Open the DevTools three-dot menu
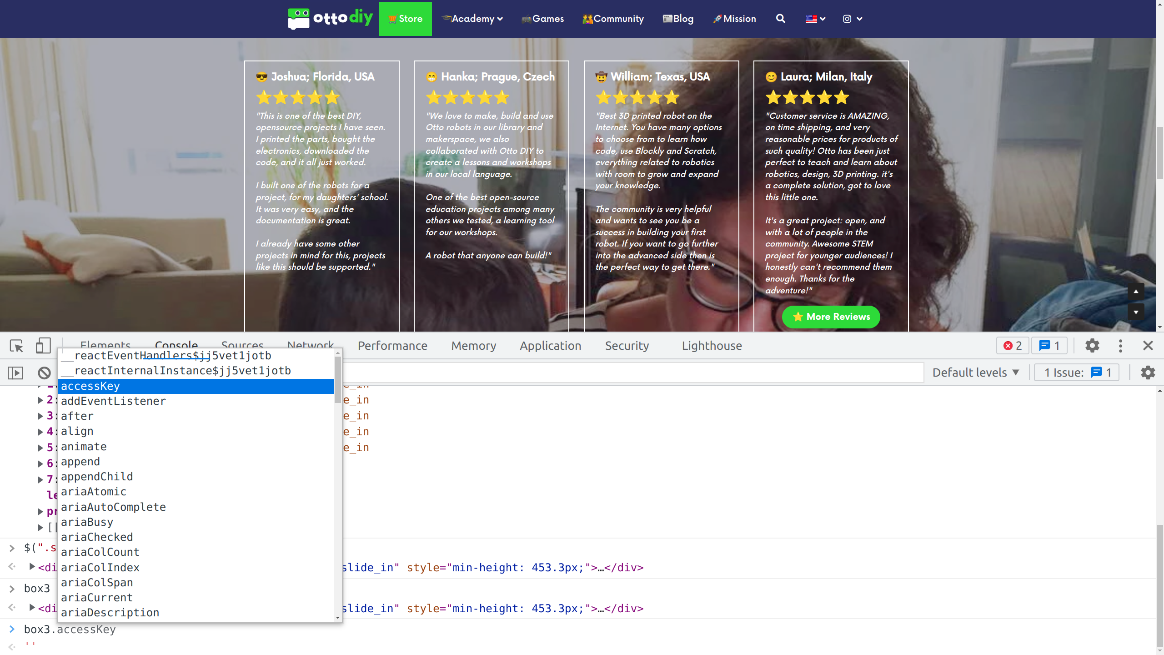The height and width of the screenshot is (655, 1164). (x=1120, y=346)
